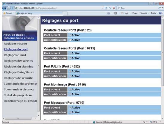Toggle Port Messager Port ouvert checkbox
This screenshot has width=164, height=125.
point(70,108)
